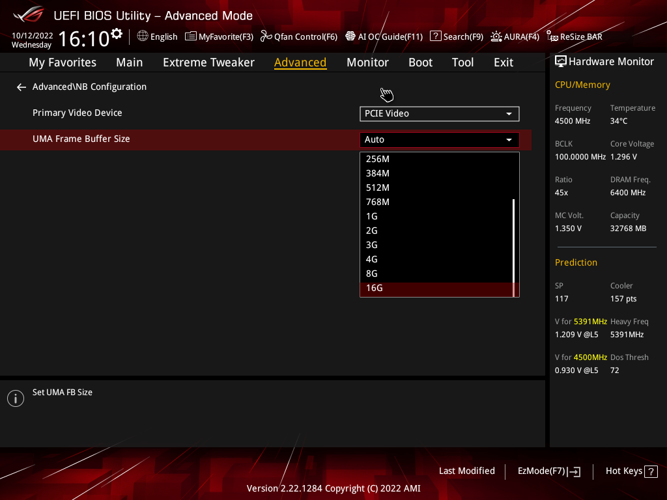Click the 10/12/2022 date text
Viewport: 667px width, 500px height.
33,36
